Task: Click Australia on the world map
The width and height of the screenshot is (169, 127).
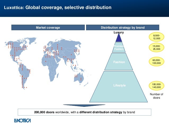Action: click(x=79, y=78)
